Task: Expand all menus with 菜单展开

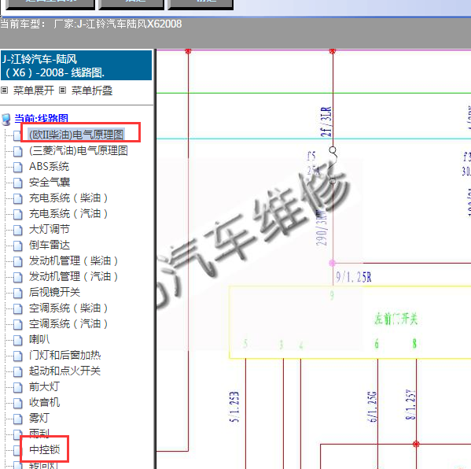Action: click(33, 90)
